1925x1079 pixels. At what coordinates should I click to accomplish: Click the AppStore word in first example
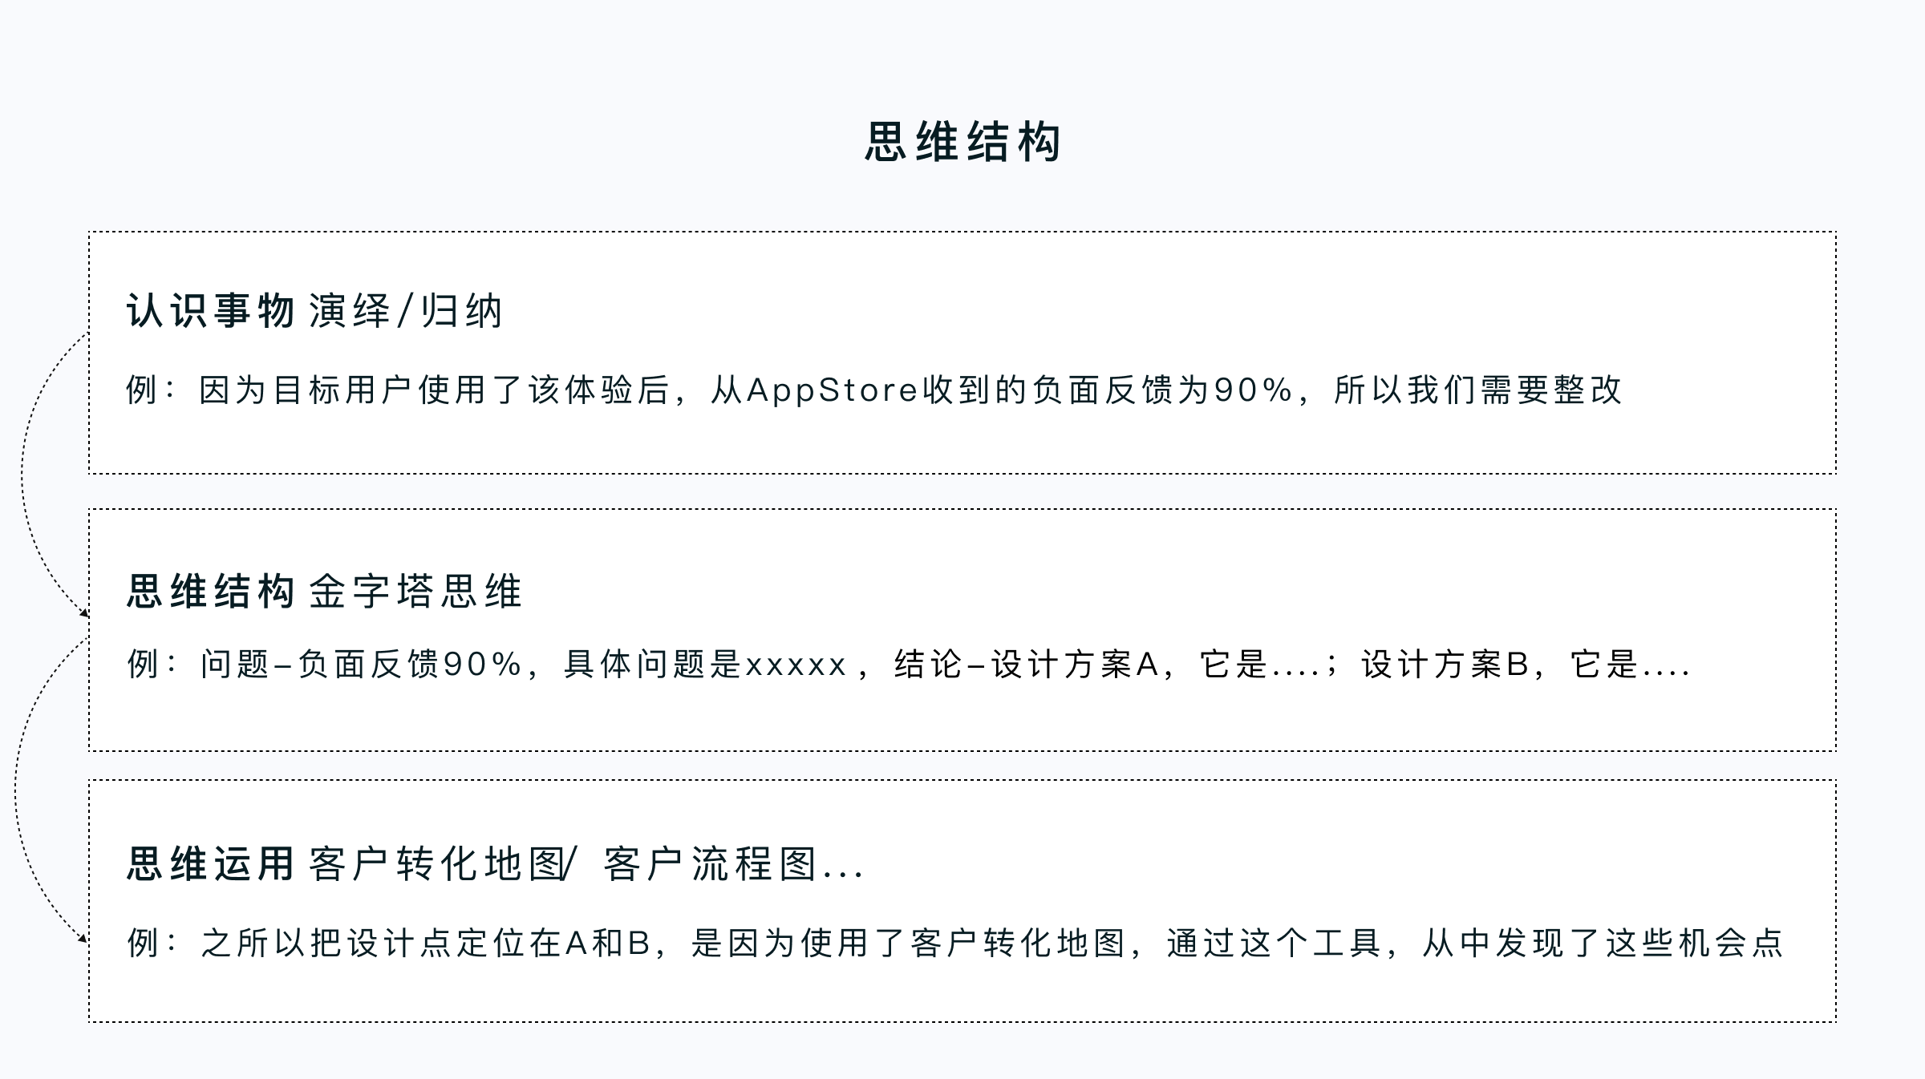coord(832,390)
